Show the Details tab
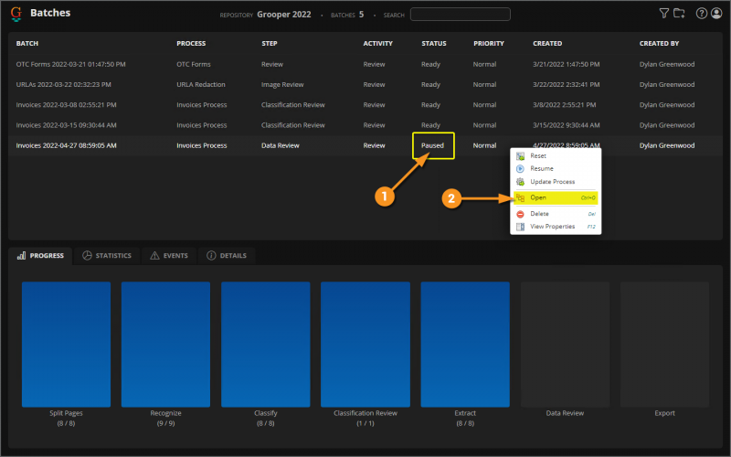 tap(226, 256)
